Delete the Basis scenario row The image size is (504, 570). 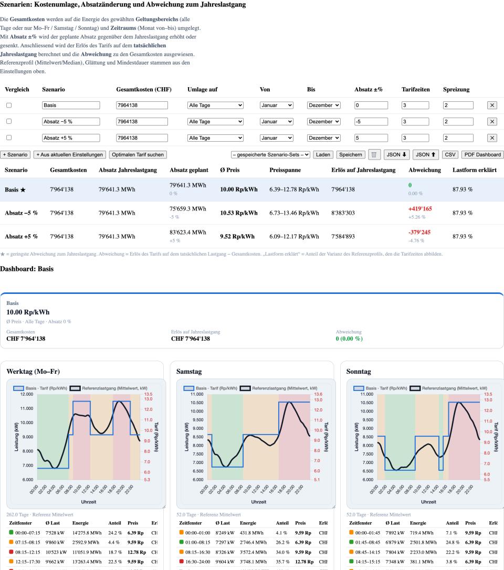[492, 105]
